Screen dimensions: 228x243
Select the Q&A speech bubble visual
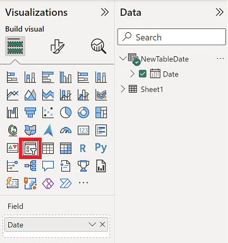point(48,166)
